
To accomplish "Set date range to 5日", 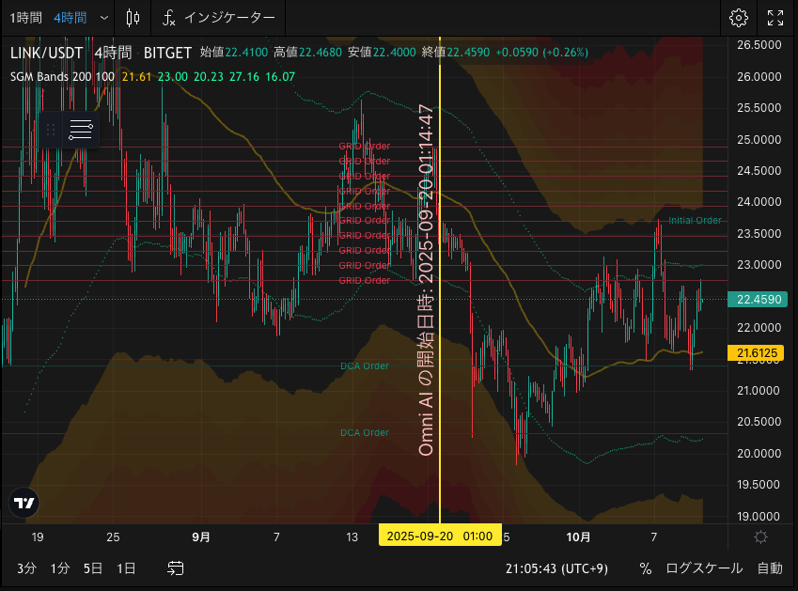I will 93,568.
